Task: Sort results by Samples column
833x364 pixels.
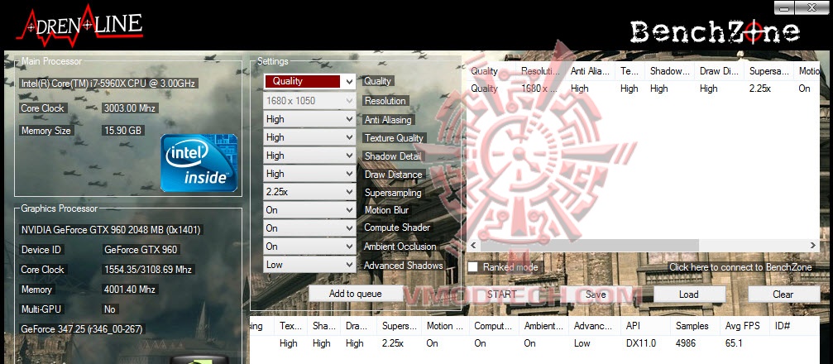Action: [695, 326]
